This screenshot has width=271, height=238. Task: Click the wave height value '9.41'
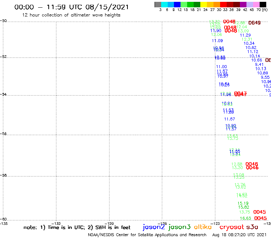pyautogui.click(x=259, y=64)
